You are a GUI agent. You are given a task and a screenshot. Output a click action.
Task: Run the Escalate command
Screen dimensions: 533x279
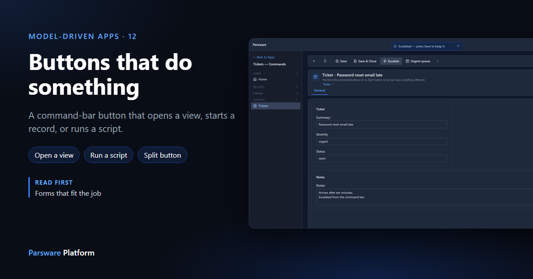coord(391,61)
